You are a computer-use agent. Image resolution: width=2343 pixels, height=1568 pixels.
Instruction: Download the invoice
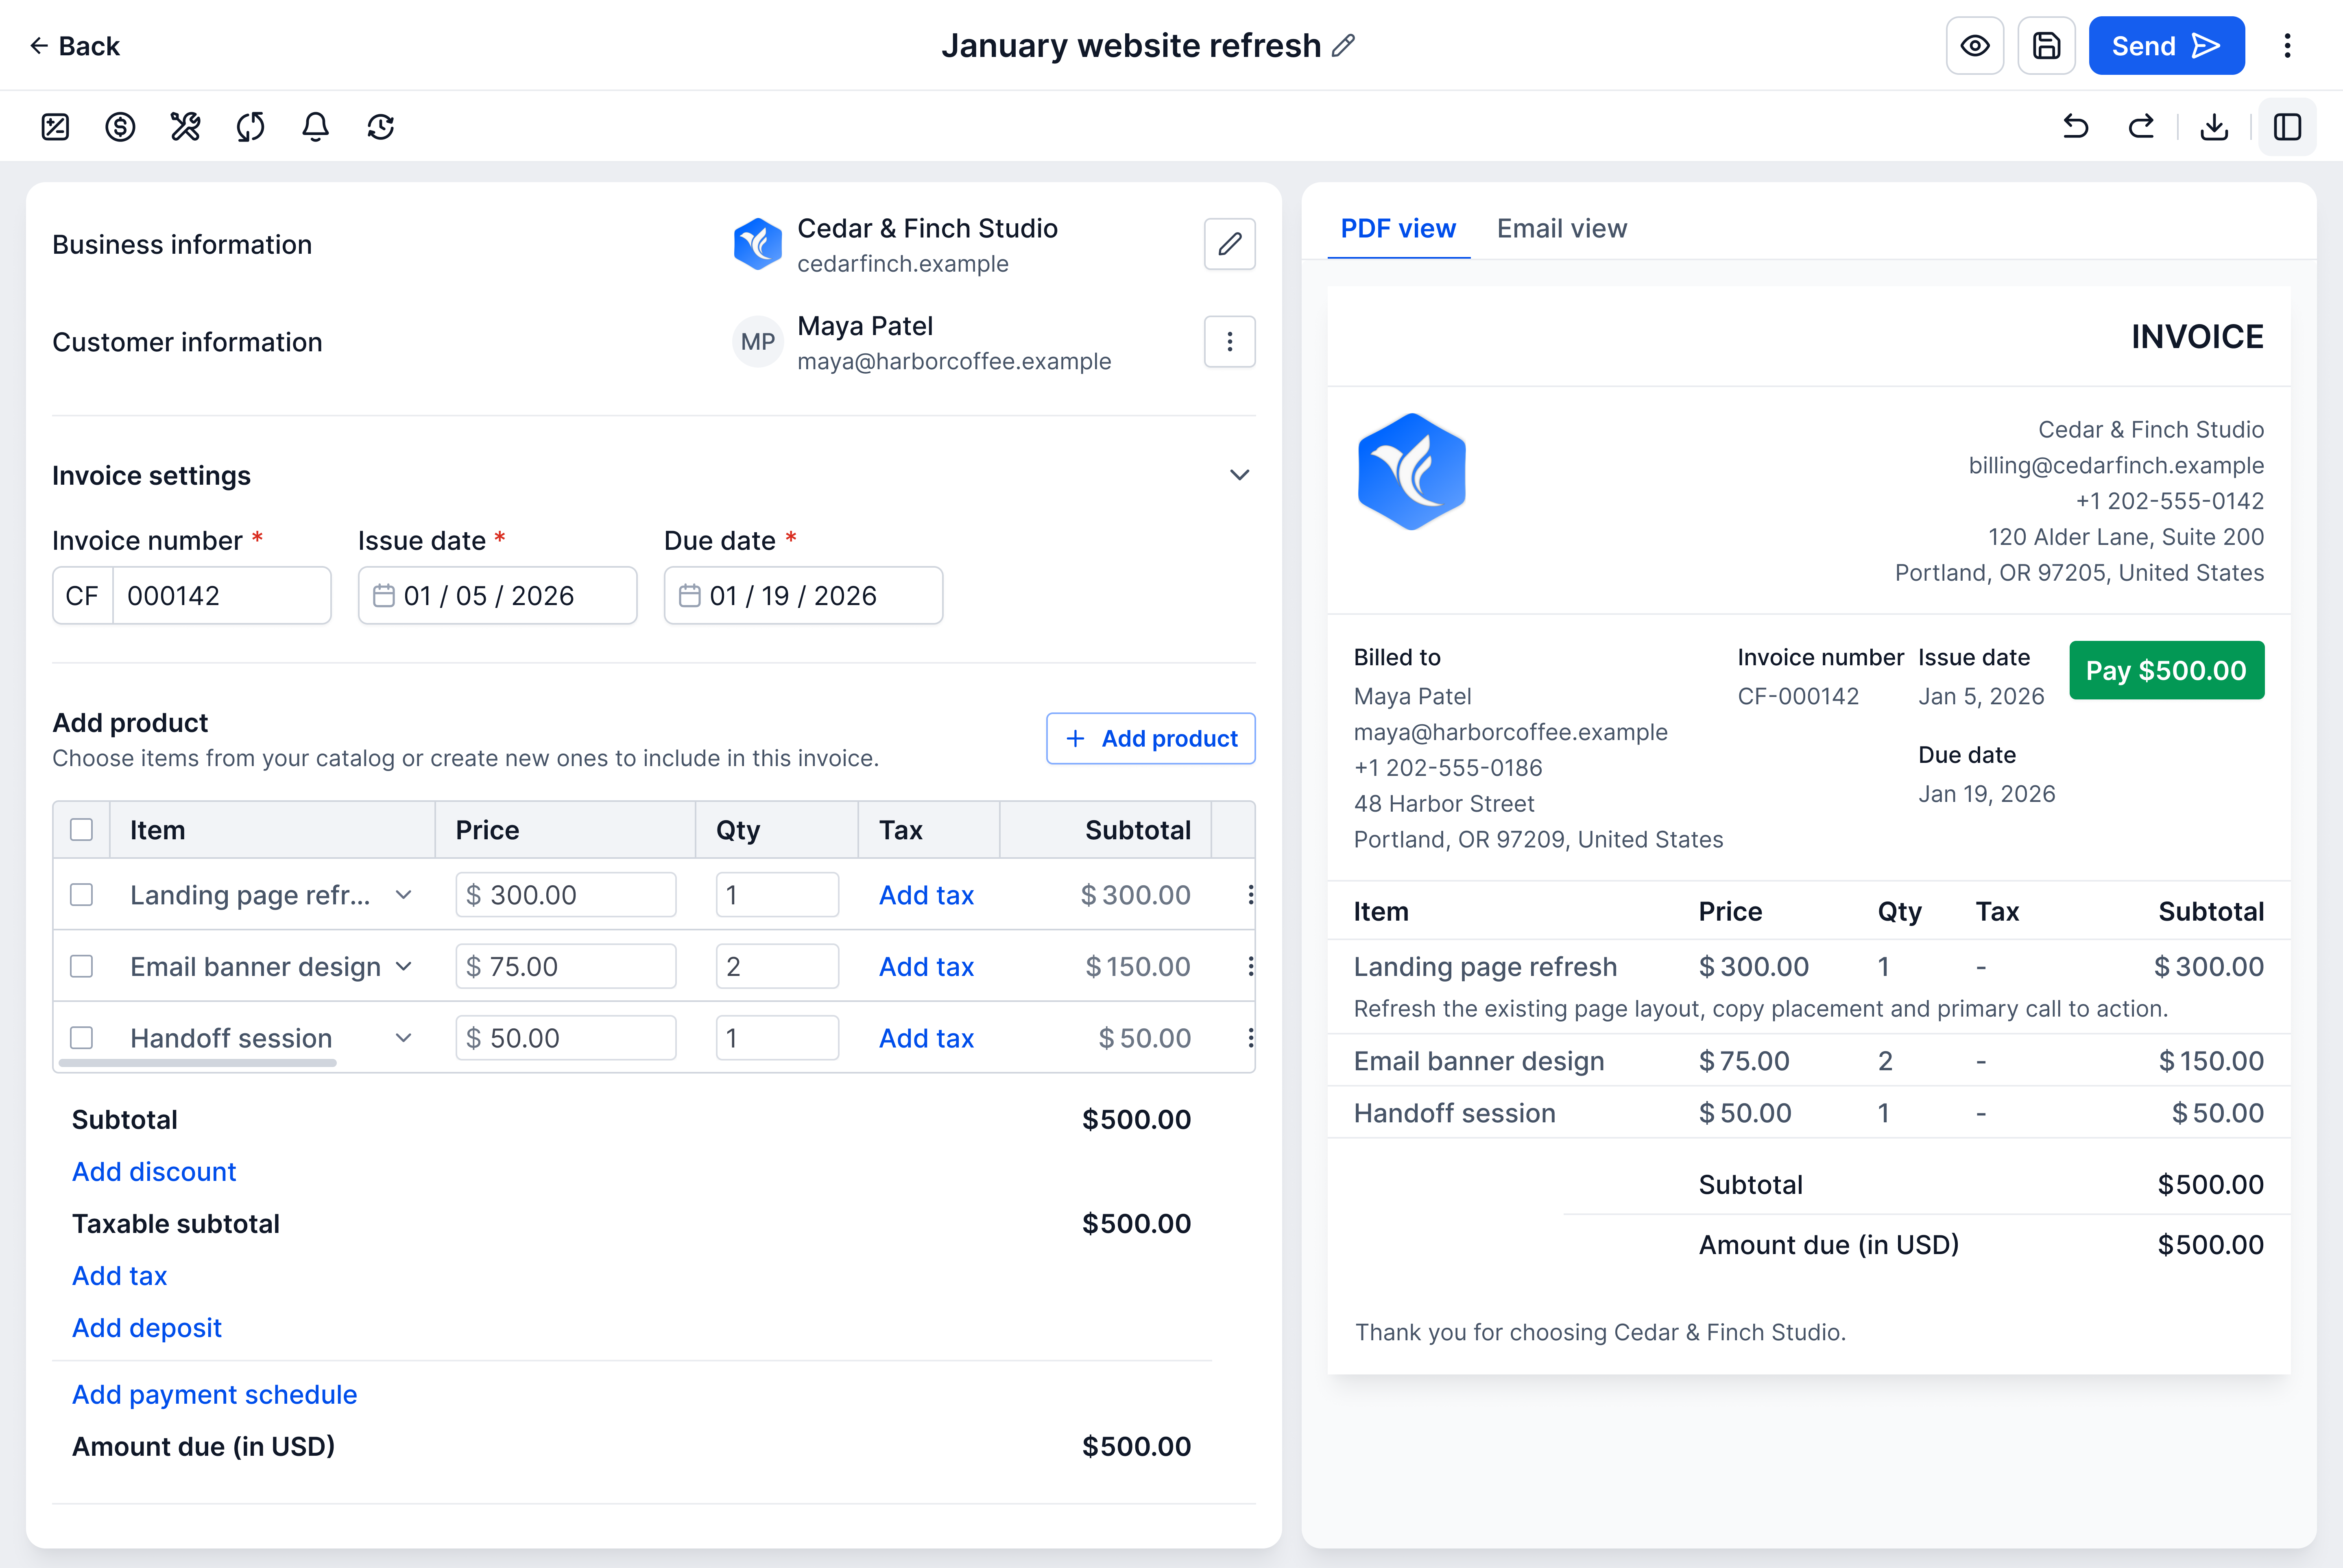2215,127
